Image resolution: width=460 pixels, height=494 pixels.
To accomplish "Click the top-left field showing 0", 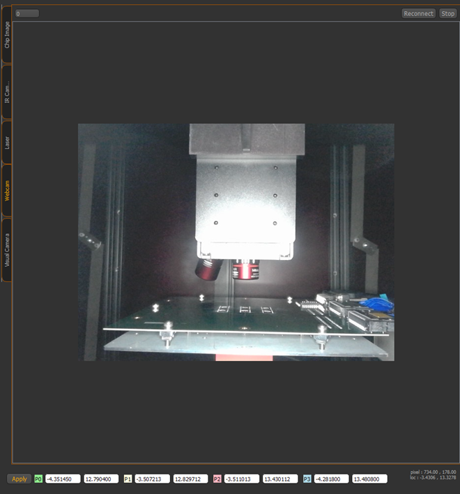I will [27, 13].
